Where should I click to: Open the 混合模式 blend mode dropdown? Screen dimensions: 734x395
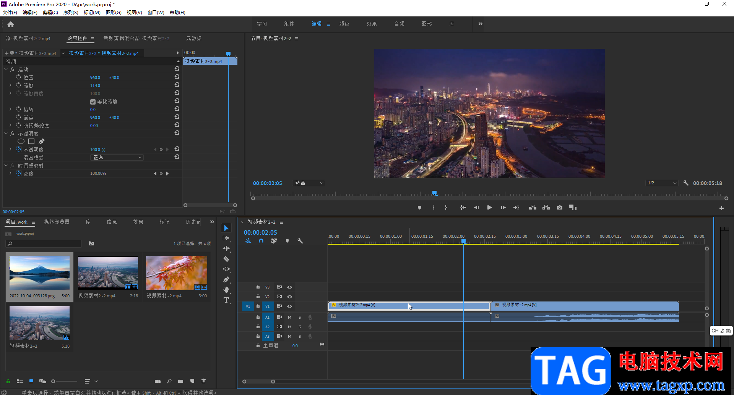(x=117, y=158)
